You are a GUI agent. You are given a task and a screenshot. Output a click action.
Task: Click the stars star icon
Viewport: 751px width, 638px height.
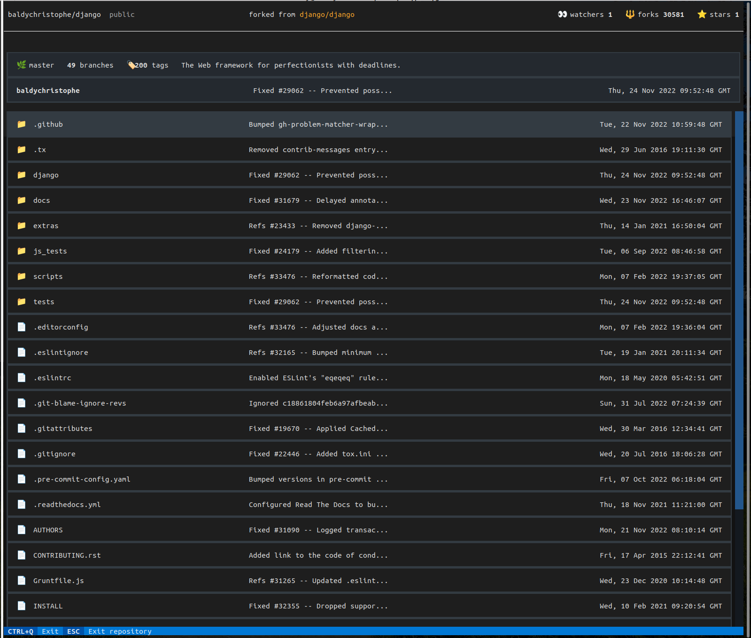point(702,15)
